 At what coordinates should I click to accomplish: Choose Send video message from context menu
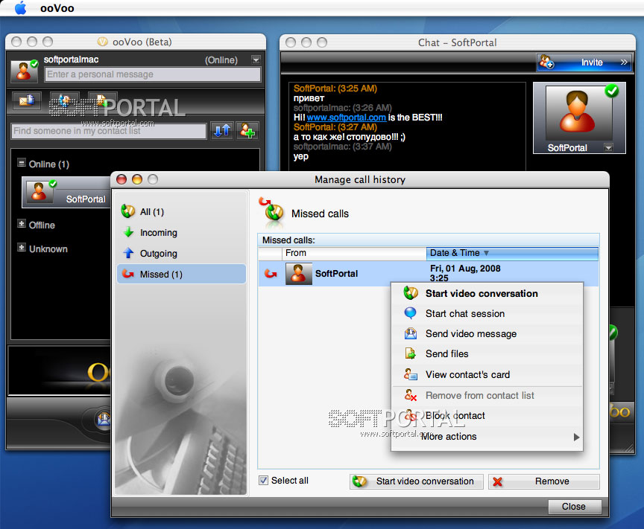click(x=487, y=334)
